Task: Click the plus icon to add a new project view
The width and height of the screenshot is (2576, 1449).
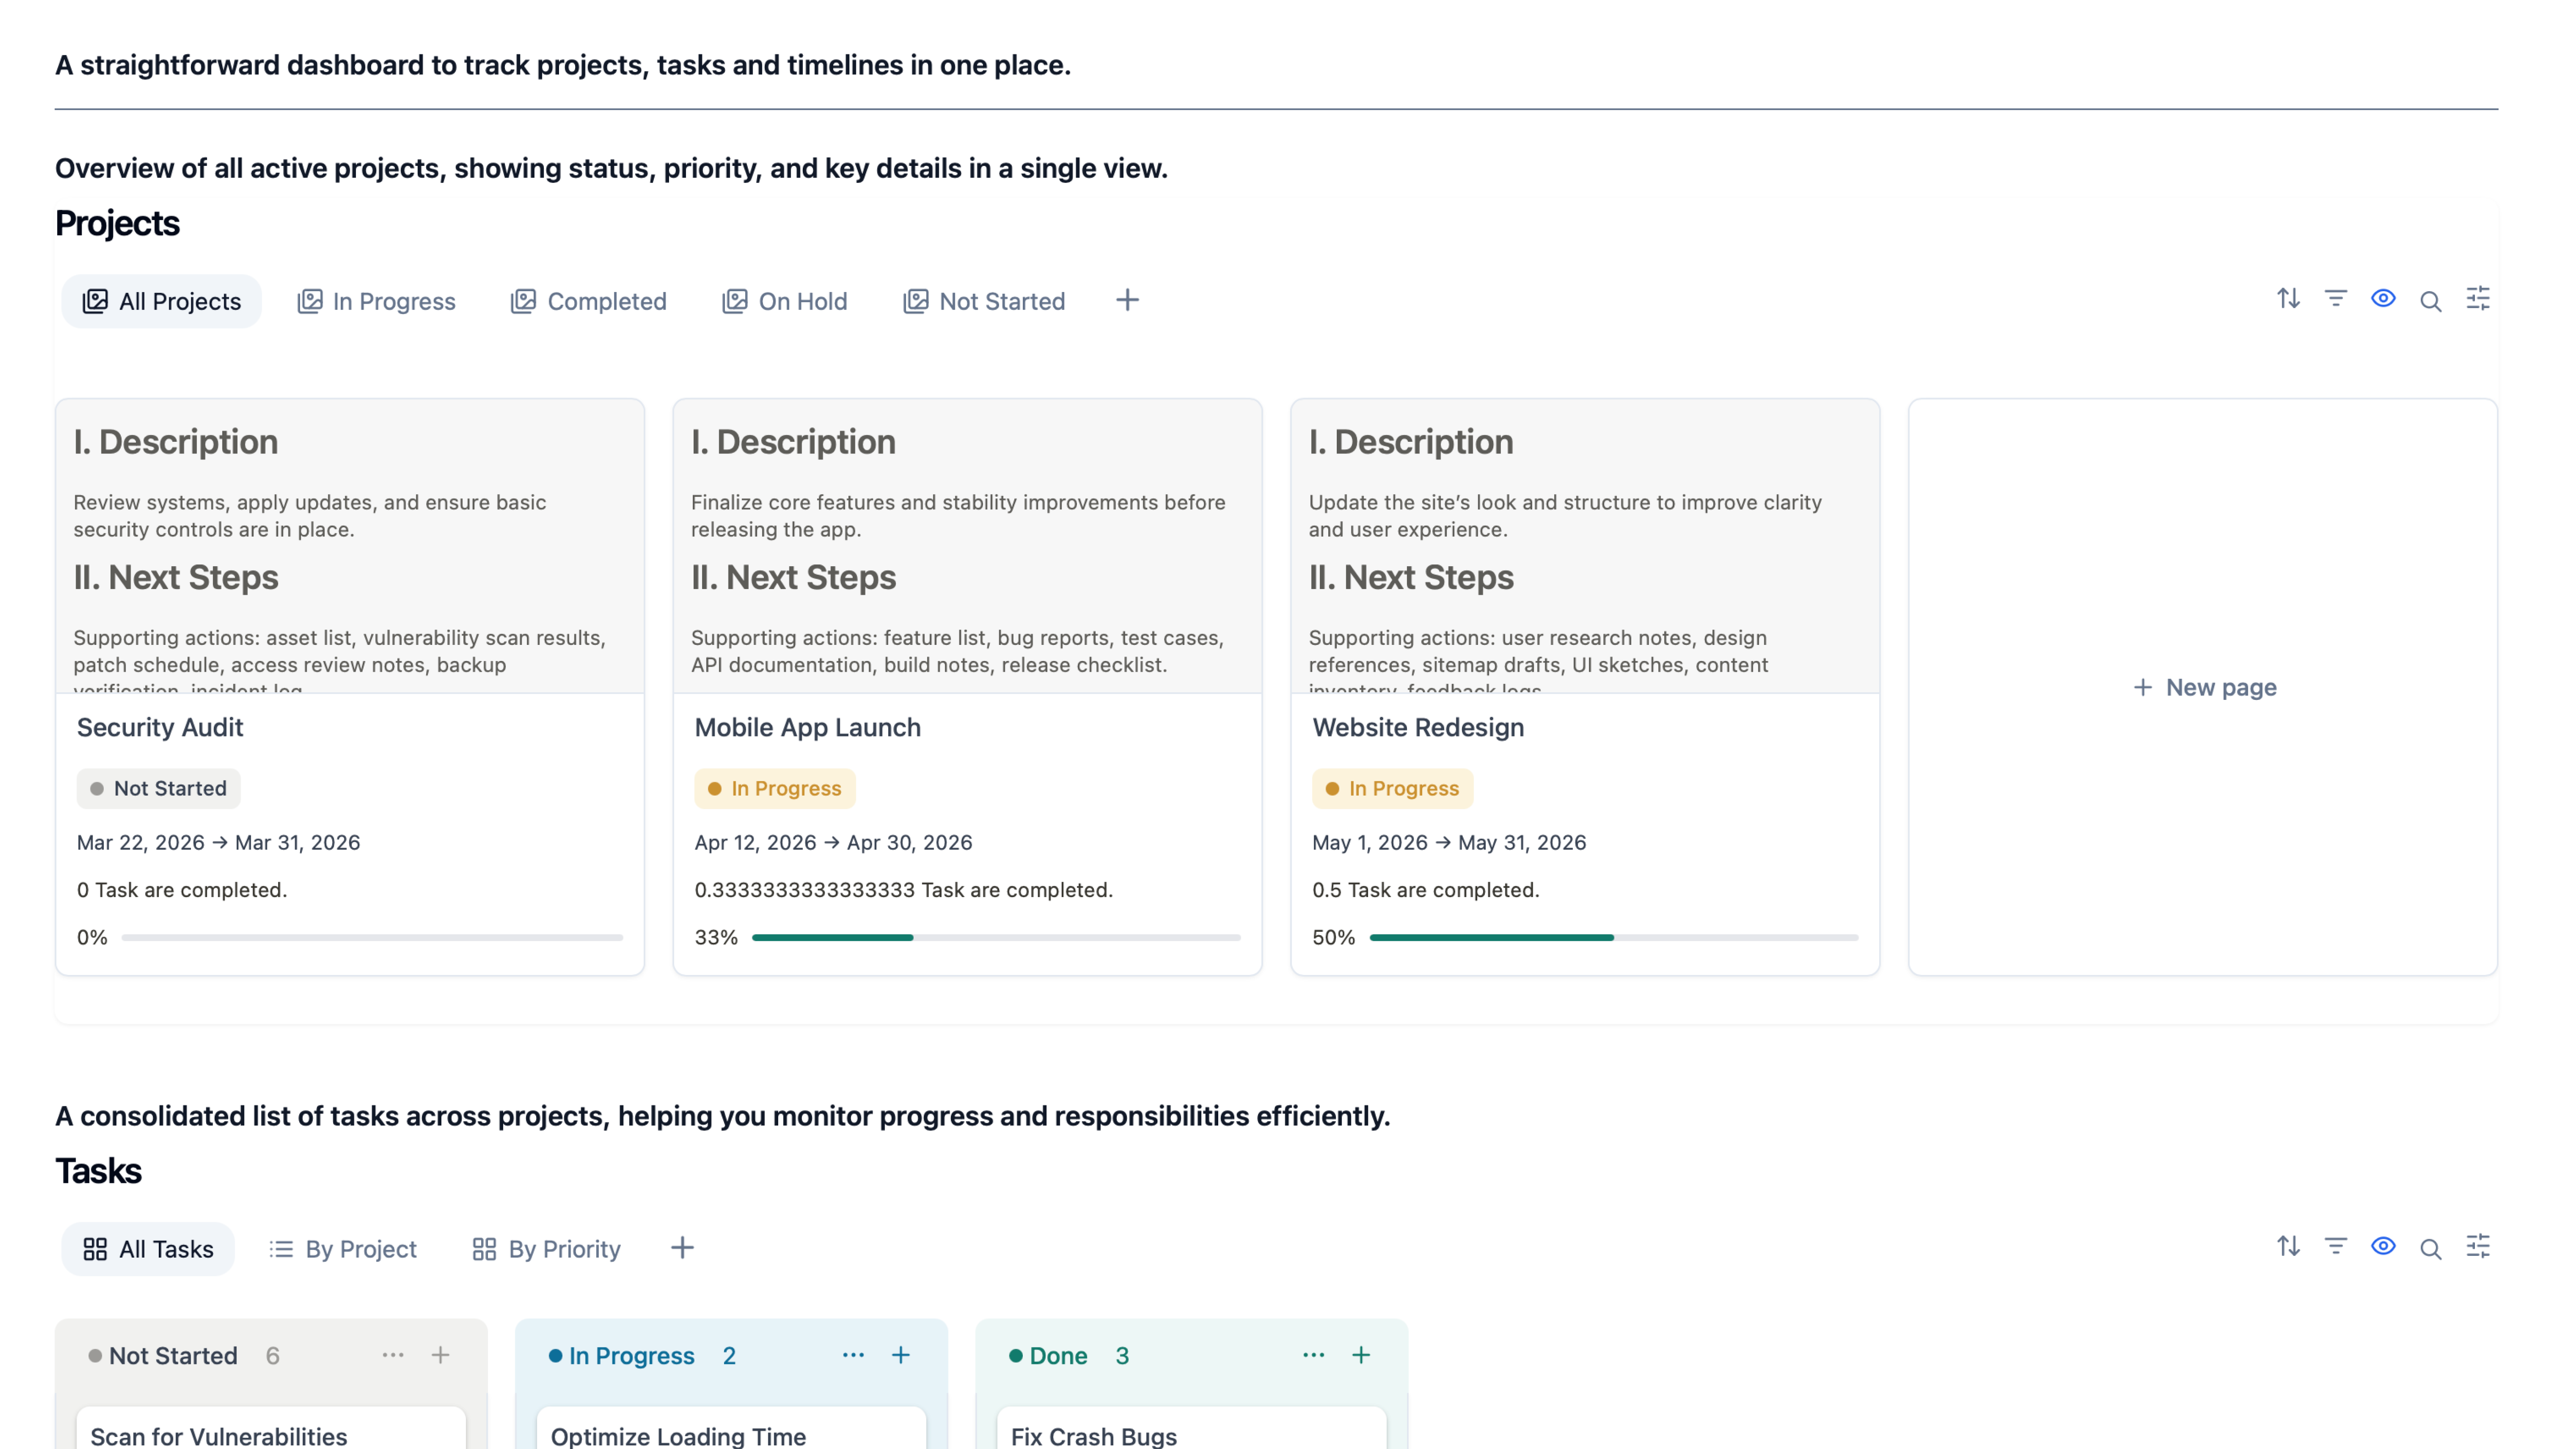Action: [x=1127, y=299]
